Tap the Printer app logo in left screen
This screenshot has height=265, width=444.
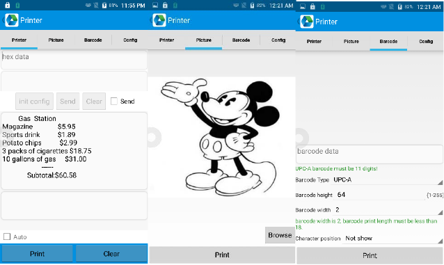point(12,20)
